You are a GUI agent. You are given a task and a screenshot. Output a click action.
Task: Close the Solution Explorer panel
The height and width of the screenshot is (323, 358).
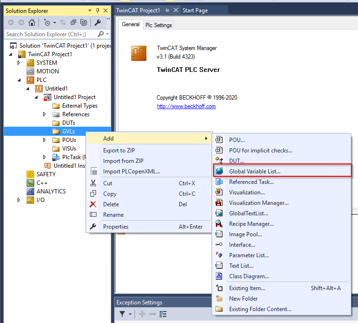pyautogui.click(x=106, y=10)
